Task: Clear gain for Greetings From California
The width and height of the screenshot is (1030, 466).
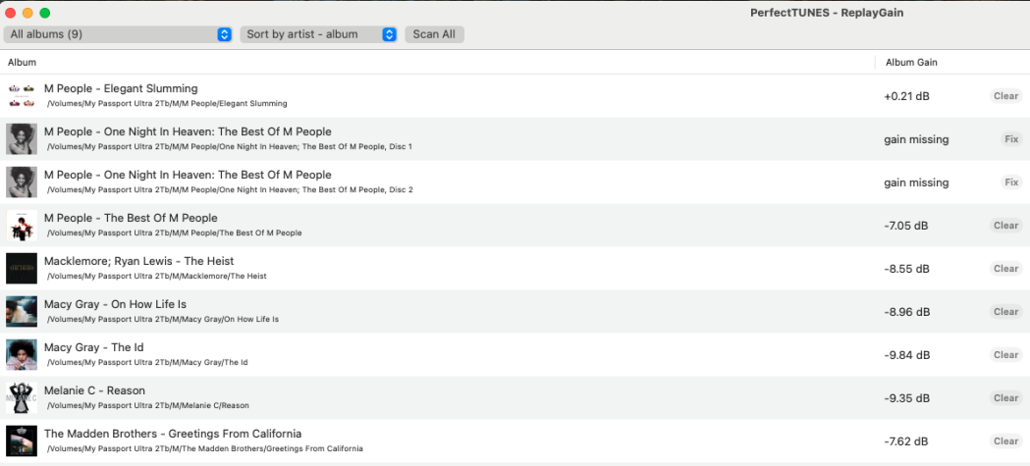Action: click(x=1005, y=441)
